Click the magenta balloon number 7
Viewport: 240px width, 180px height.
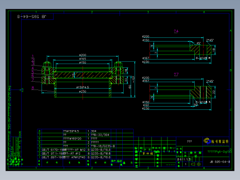33,80
